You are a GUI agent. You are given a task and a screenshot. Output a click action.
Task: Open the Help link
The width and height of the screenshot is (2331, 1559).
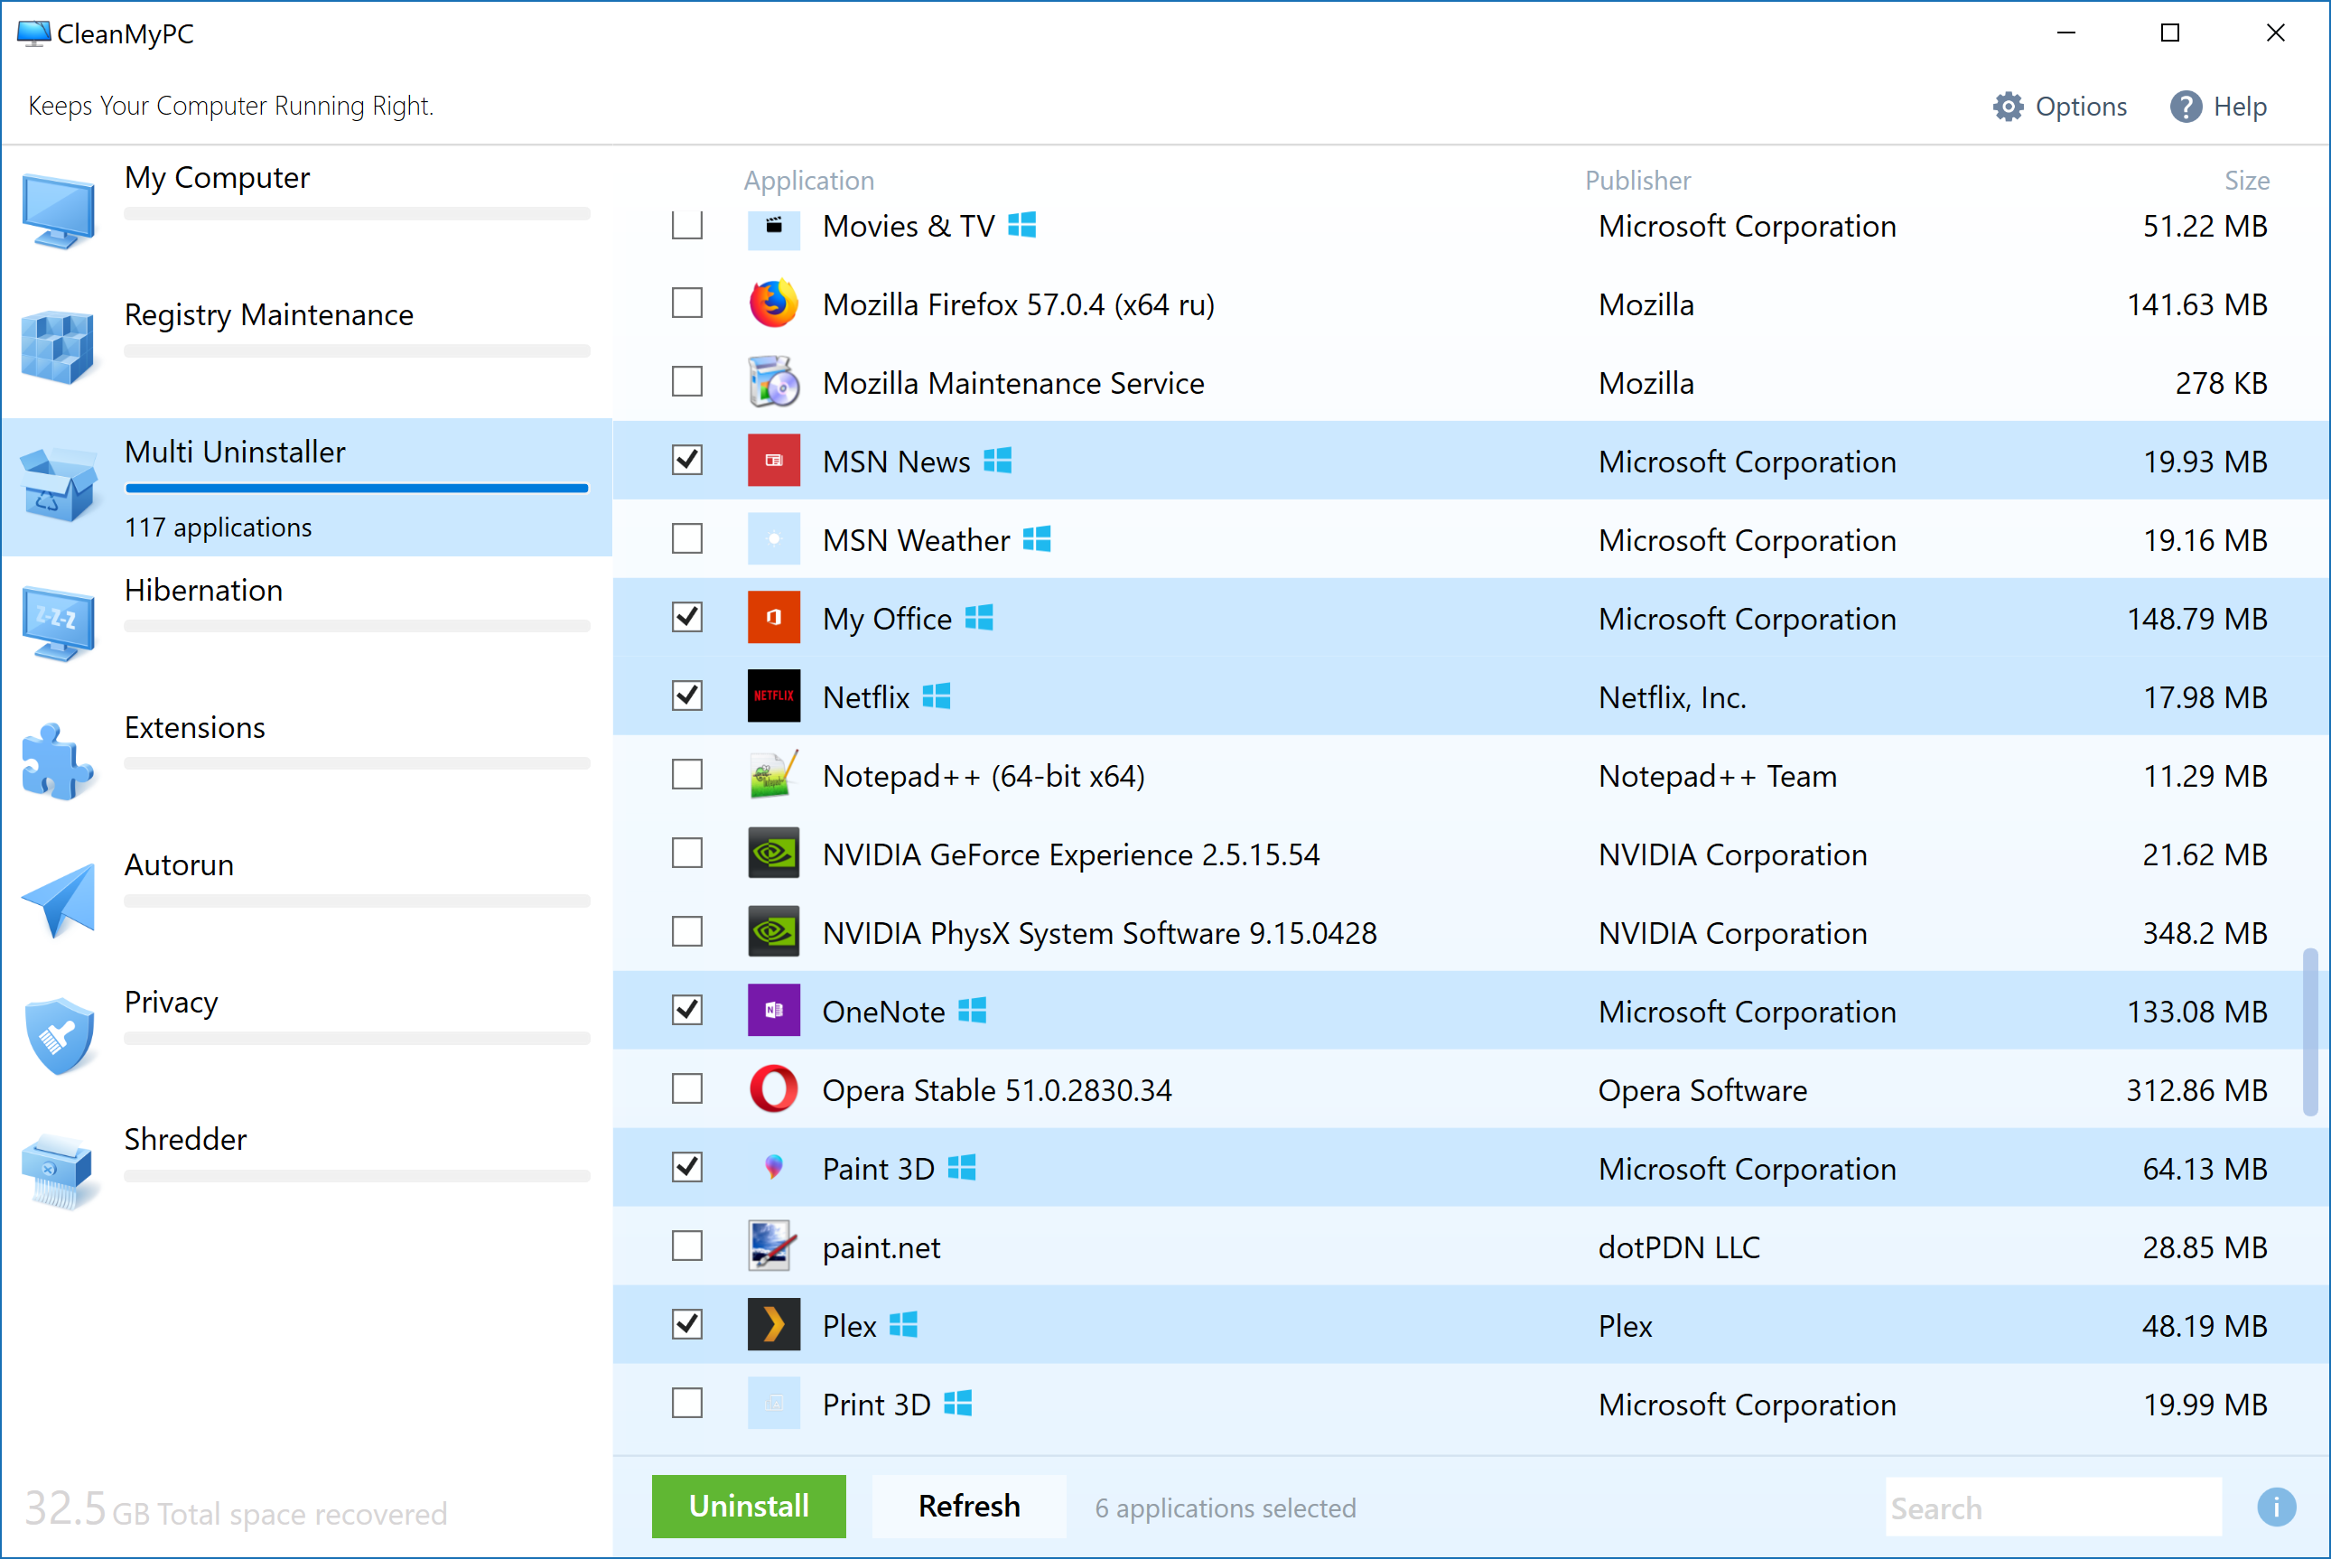[2219, 107]
